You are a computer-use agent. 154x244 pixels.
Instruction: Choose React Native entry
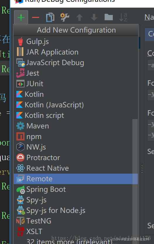tap(76, 168)
